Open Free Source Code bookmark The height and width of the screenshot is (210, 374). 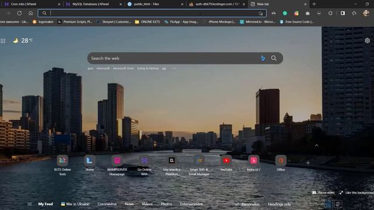click(296, 22)
